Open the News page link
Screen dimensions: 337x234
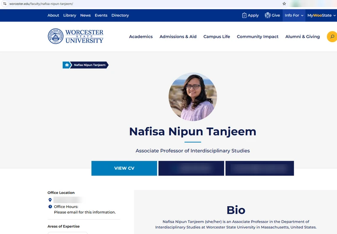(x=86, y=15)
